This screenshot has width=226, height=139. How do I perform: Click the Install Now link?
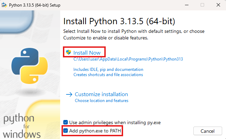pos(87,53)
